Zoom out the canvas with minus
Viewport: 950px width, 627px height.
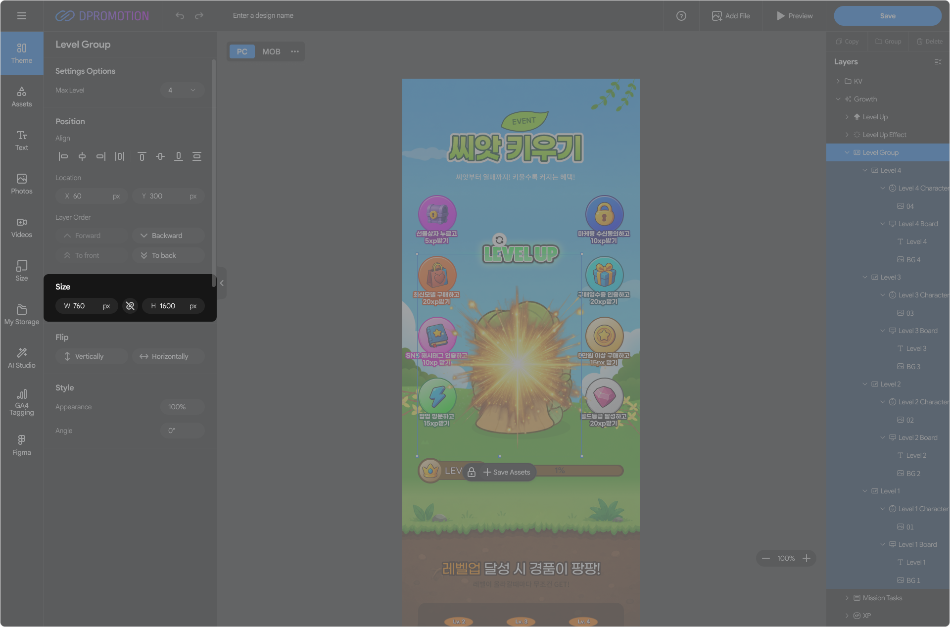click(766, 558)
